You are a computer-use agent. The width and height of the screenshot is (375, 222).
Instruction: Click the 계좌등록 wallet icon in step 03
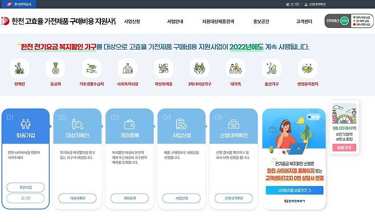click(x=129, y=124)
